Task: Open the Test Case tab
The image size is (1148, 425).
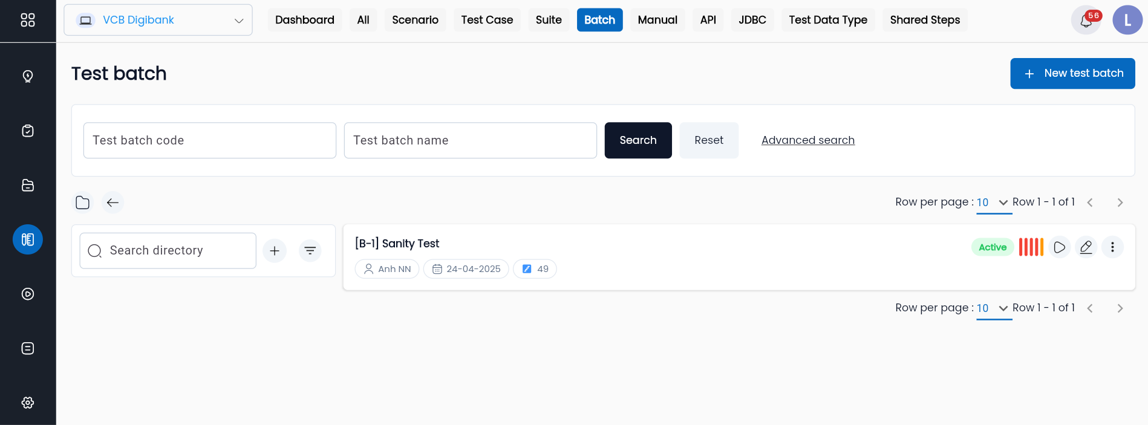Action: point(487,20)
